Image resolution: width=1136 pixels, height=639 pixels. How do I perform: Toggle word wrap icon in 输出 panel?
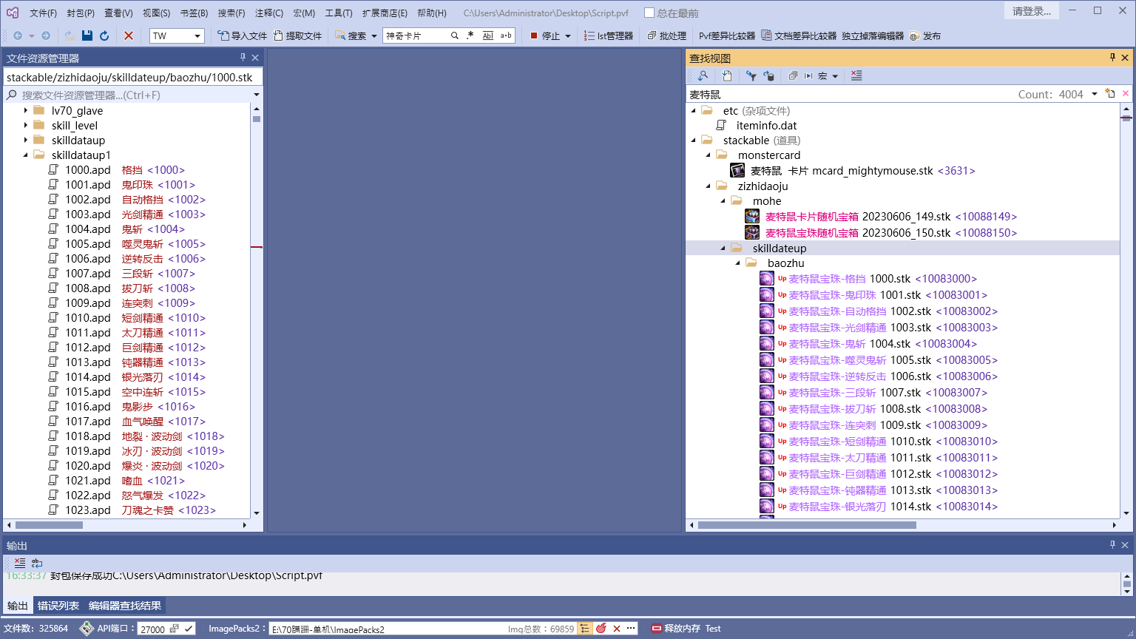point(37,563)
